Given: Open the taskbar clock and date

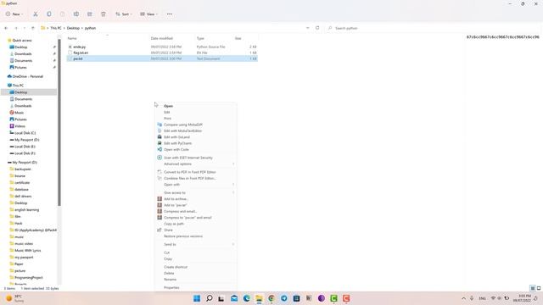Looking at the screenshot, I should point(523,298).
